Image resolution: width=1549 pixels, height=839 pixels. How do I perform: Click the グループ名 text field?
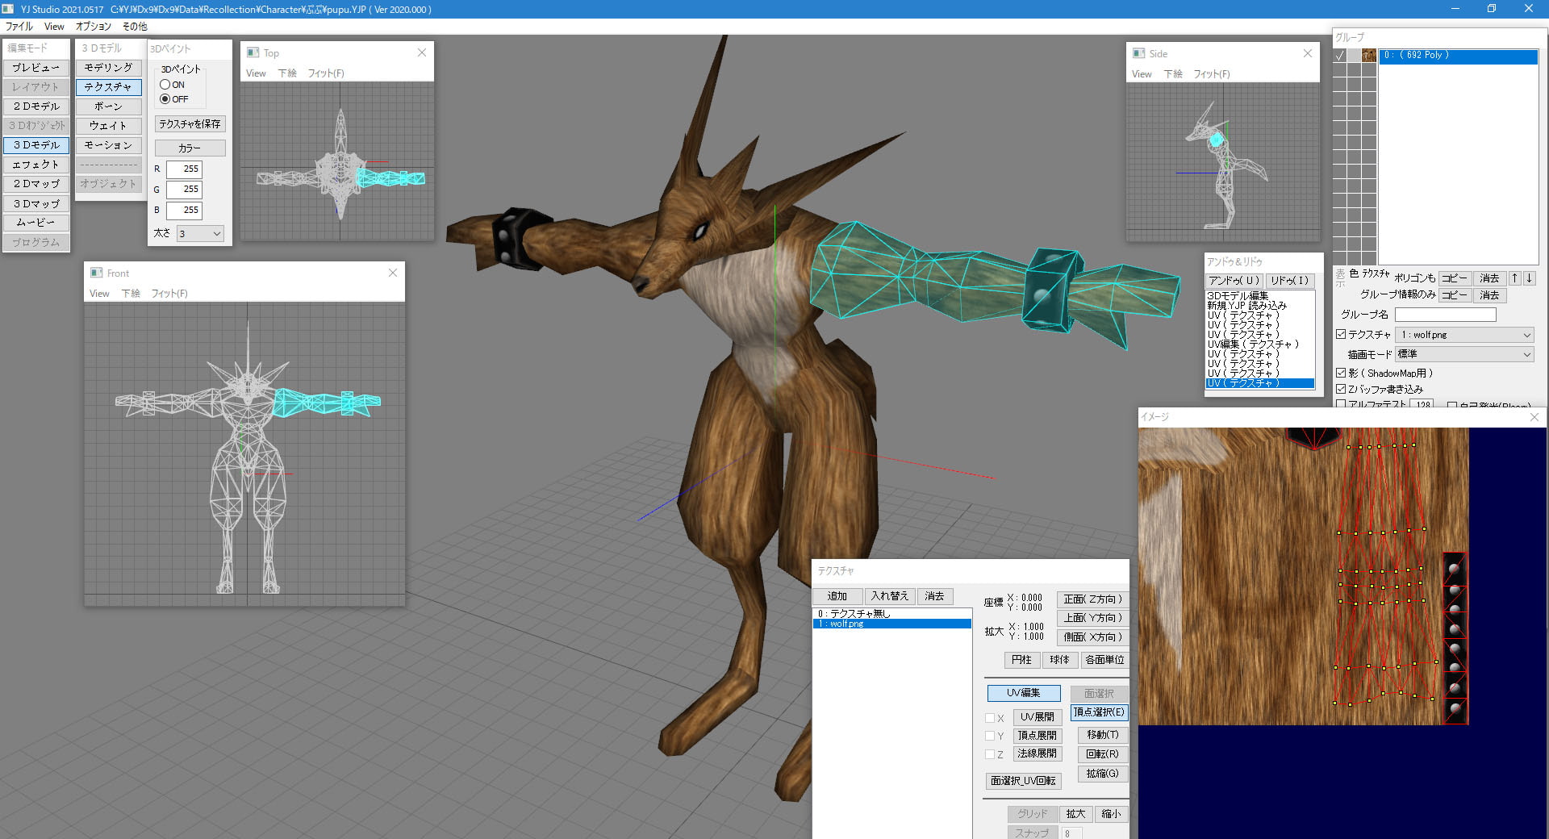(1446, 315)
